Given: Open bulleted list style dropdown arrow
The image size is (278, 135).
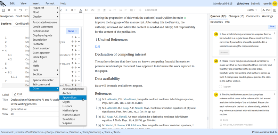Looking at the screenshot, I should coord(115,10).
